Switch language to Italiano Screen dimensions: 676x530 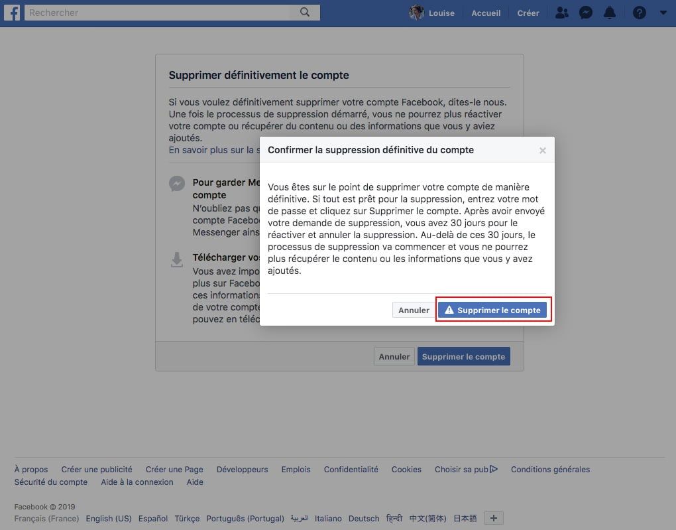click(x=328, y=518)
